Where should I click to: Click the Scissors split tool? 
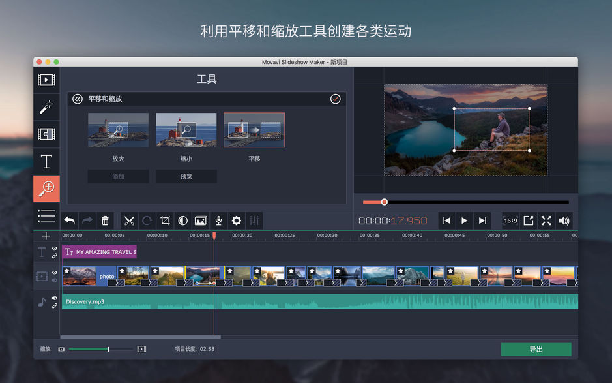coord(128,221)
